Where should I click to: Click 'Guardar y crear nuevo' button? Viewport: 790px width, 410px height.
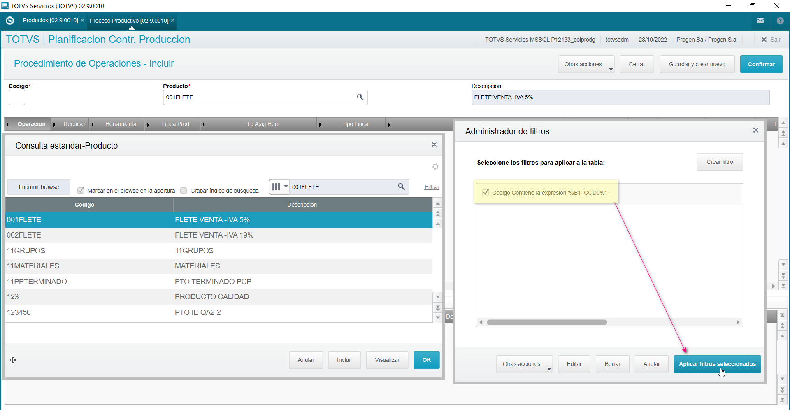697,64
